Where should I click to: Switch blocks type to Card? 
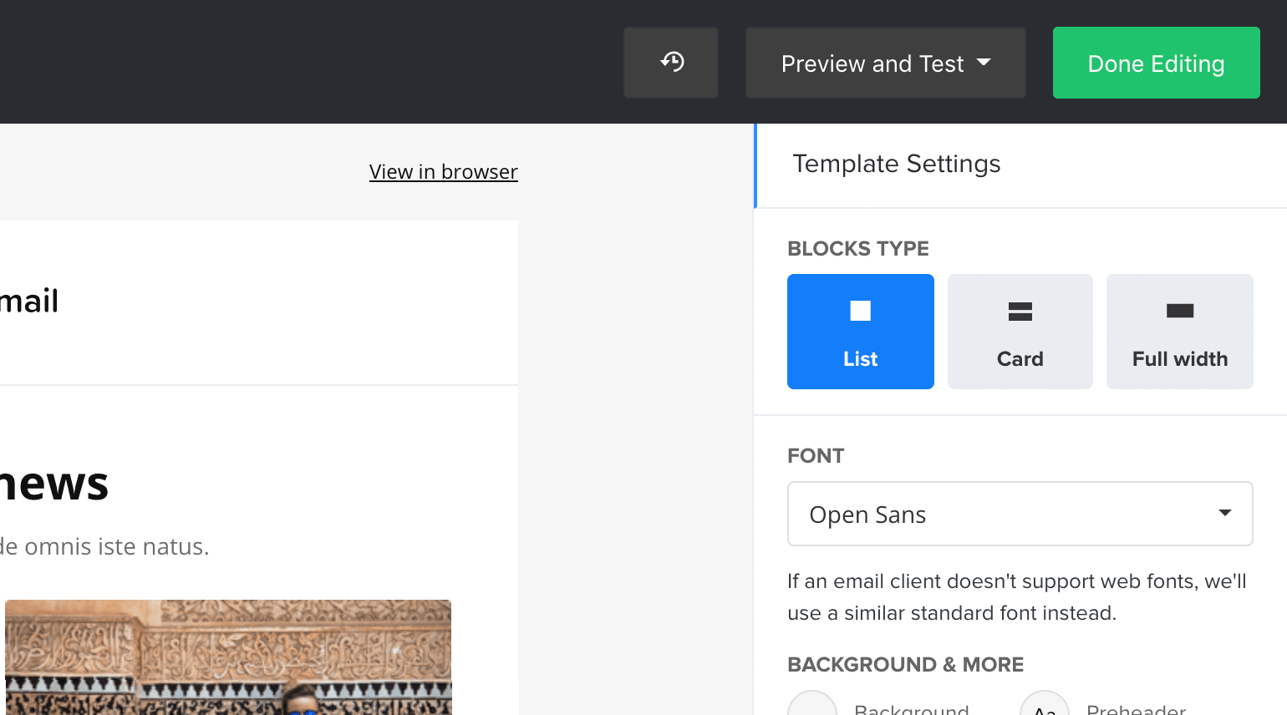click(x=1020, y=331)
